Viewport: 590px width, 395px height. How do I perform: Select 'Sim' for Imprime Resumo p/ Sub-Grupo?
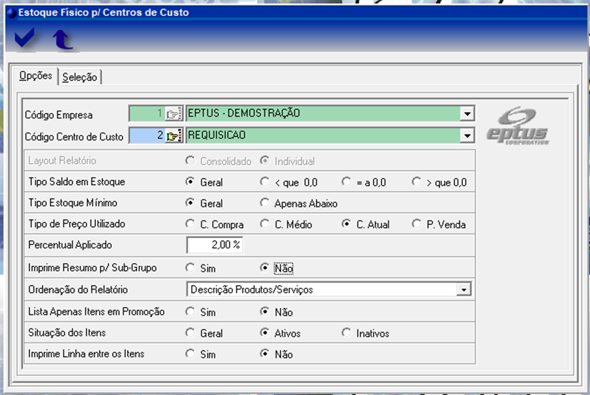tap(190, 268)
